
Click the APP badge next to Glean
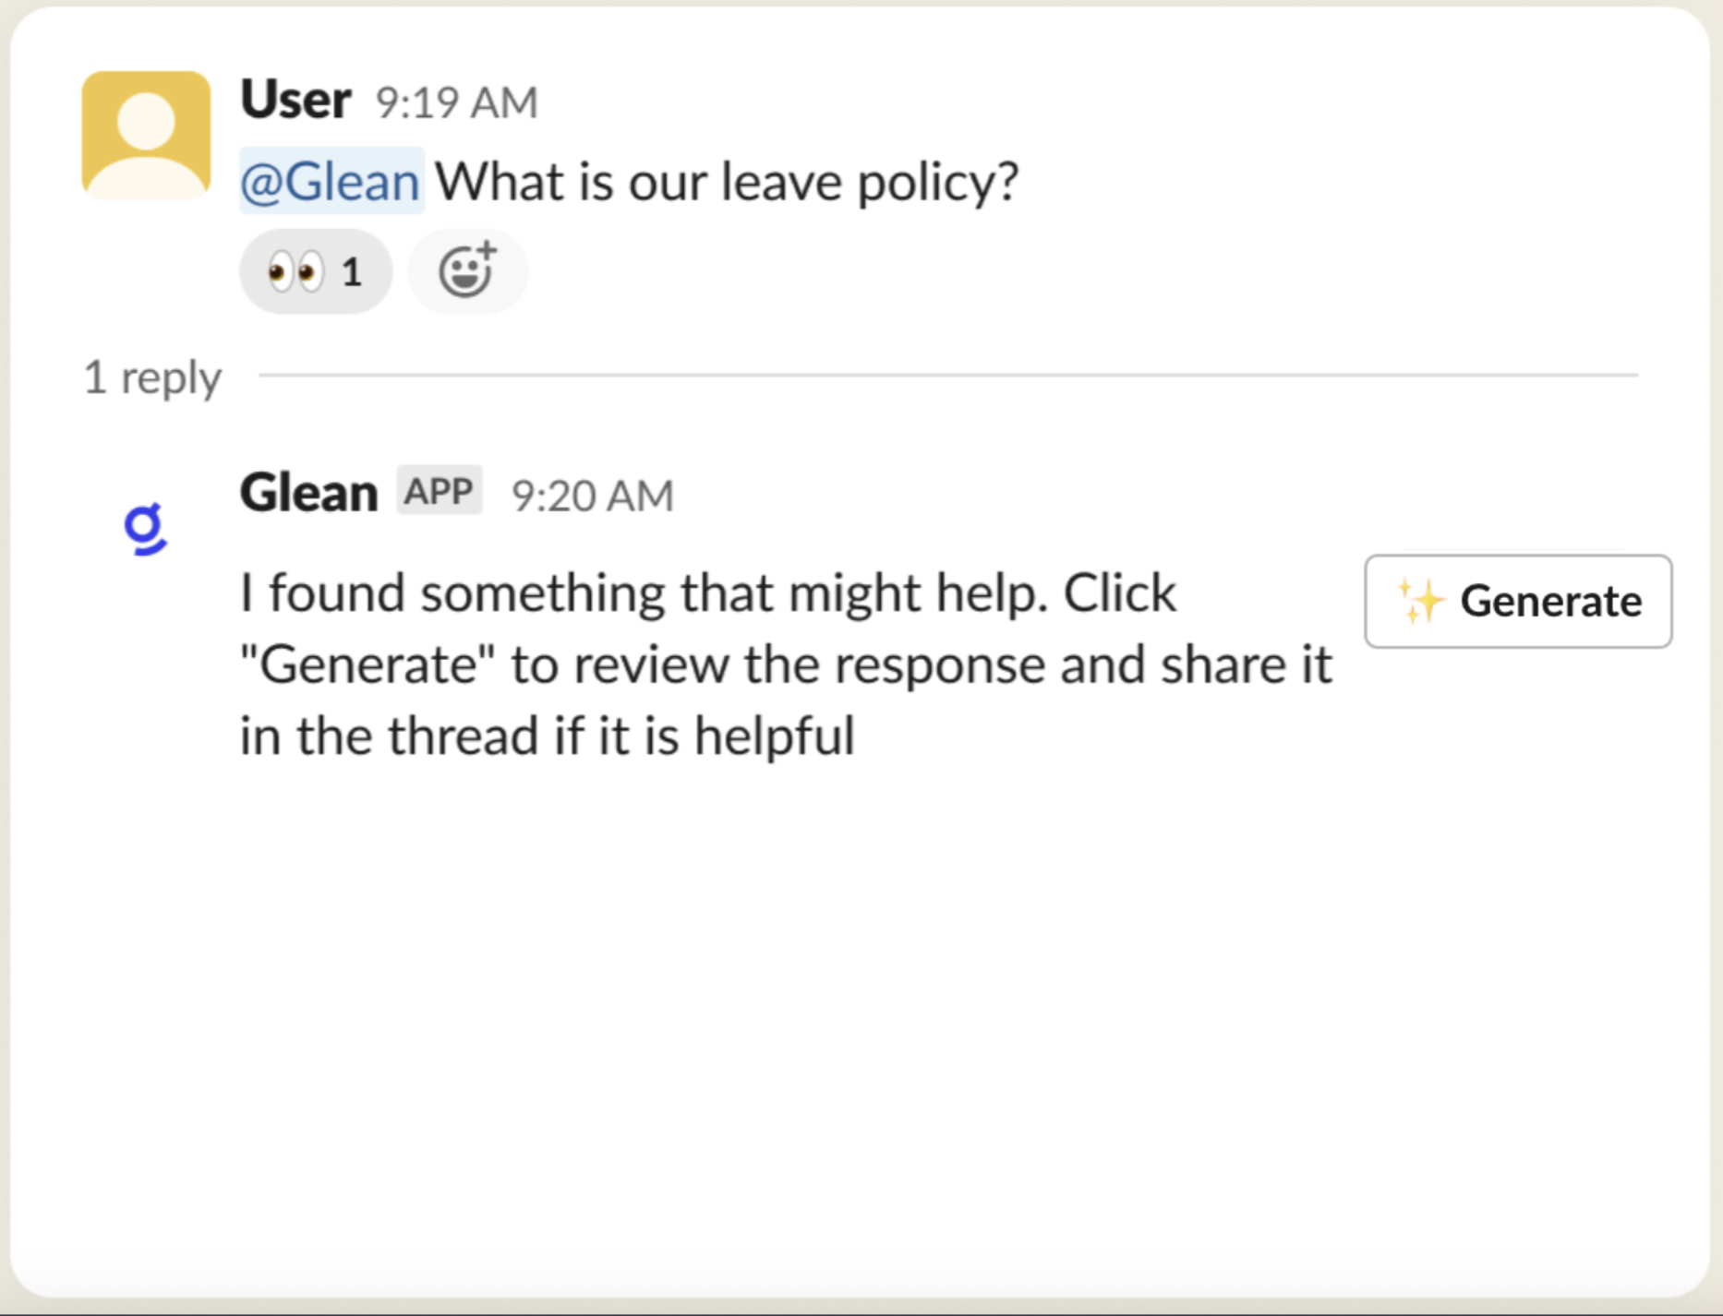click(x=439, y=491)
